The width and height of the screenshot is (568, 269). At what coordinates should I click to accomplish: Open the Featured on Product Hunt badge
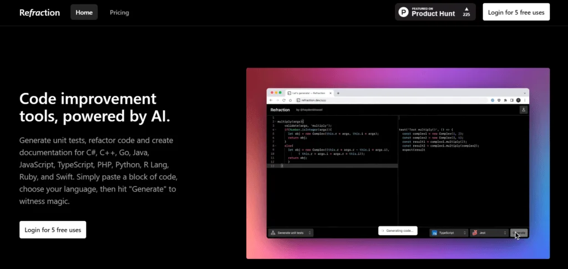[x=435, y=12]
